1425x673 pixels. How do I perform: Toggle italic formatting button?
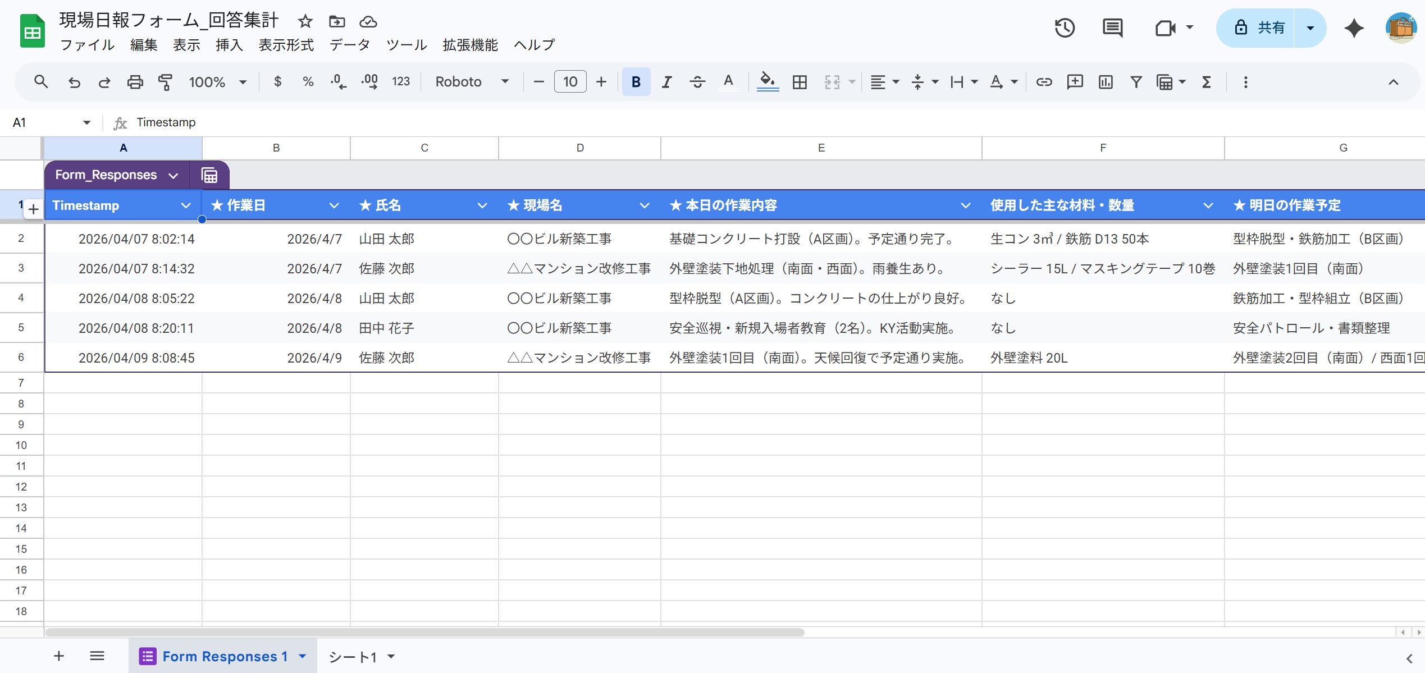tap(666, 82)
